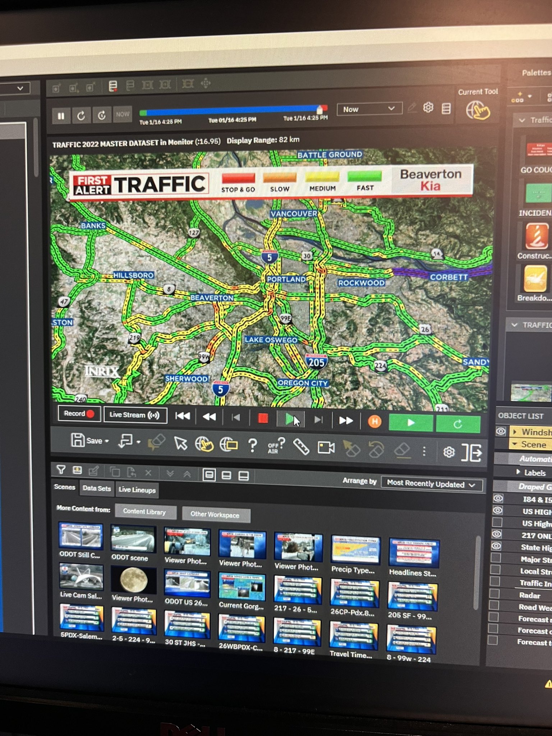Click the sequence arrow tool icon
This screenshot has height=736, width=552.
[125, 441]
